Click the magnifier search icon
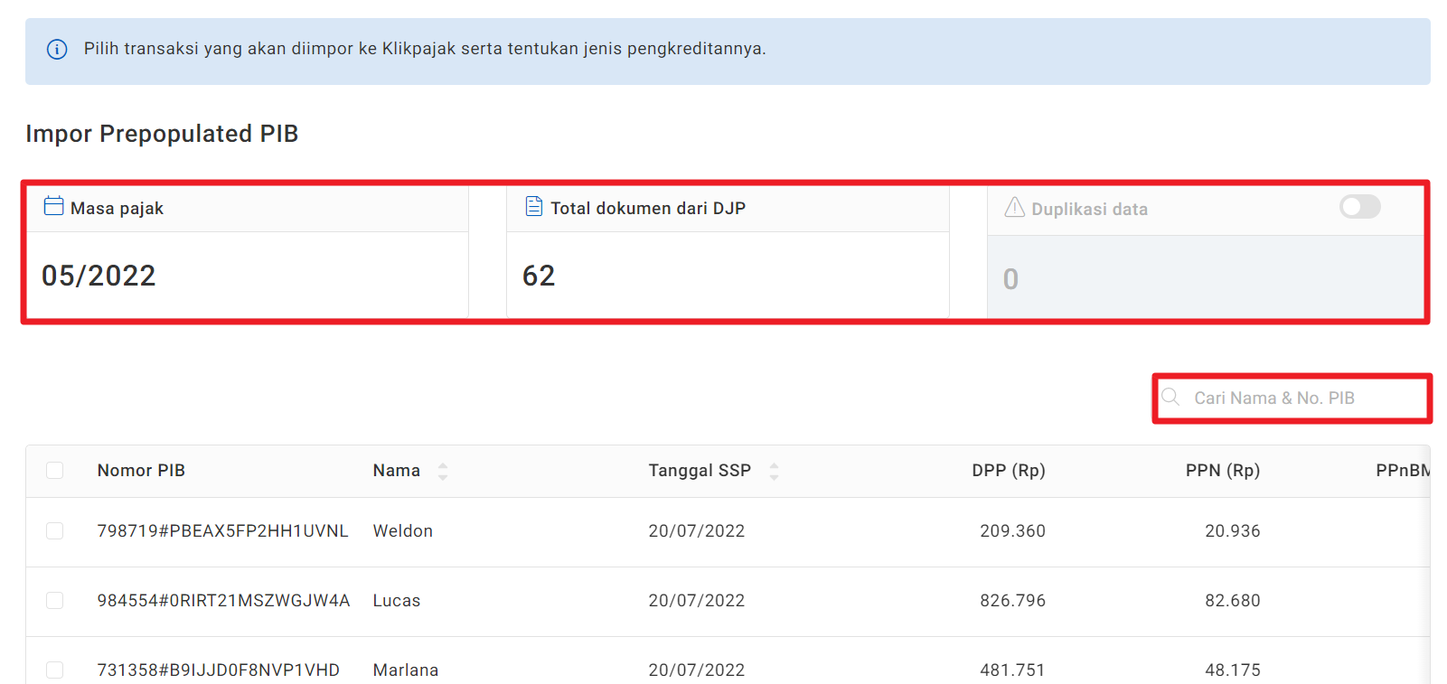 (x=1170, y=398)
